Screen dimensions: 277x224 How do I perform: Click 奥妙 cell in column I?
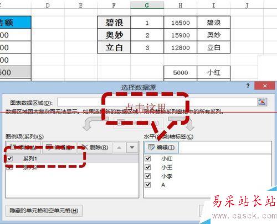tap(213, 35)
